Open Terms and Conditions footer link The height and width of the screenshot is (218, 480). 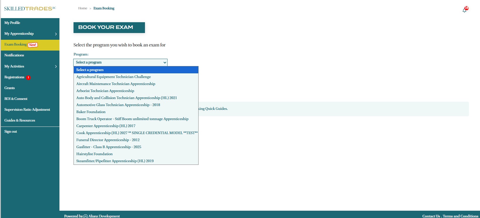[x=460, y=216]
